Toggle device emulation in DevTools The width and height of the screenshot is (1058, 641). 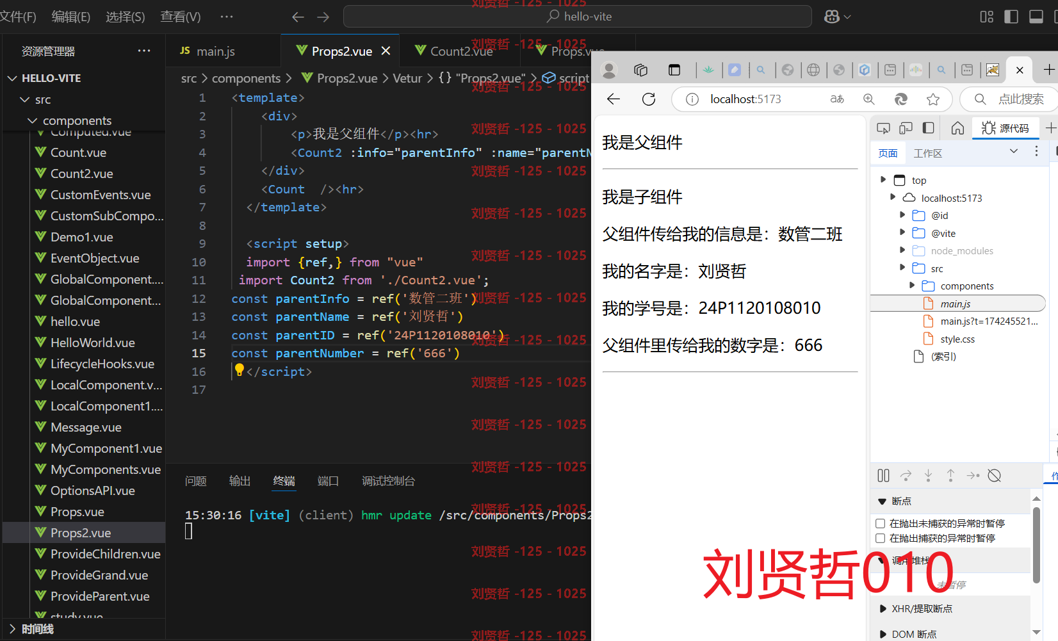[x=906, y=128]
